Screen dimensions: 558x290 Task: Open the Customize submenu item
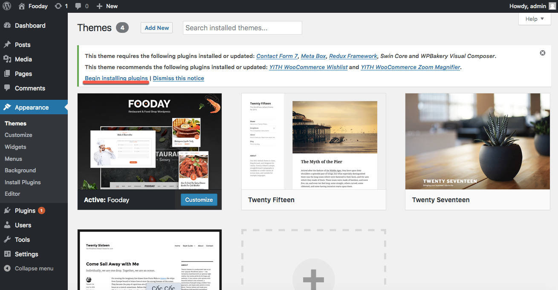[x=18, y=135]
